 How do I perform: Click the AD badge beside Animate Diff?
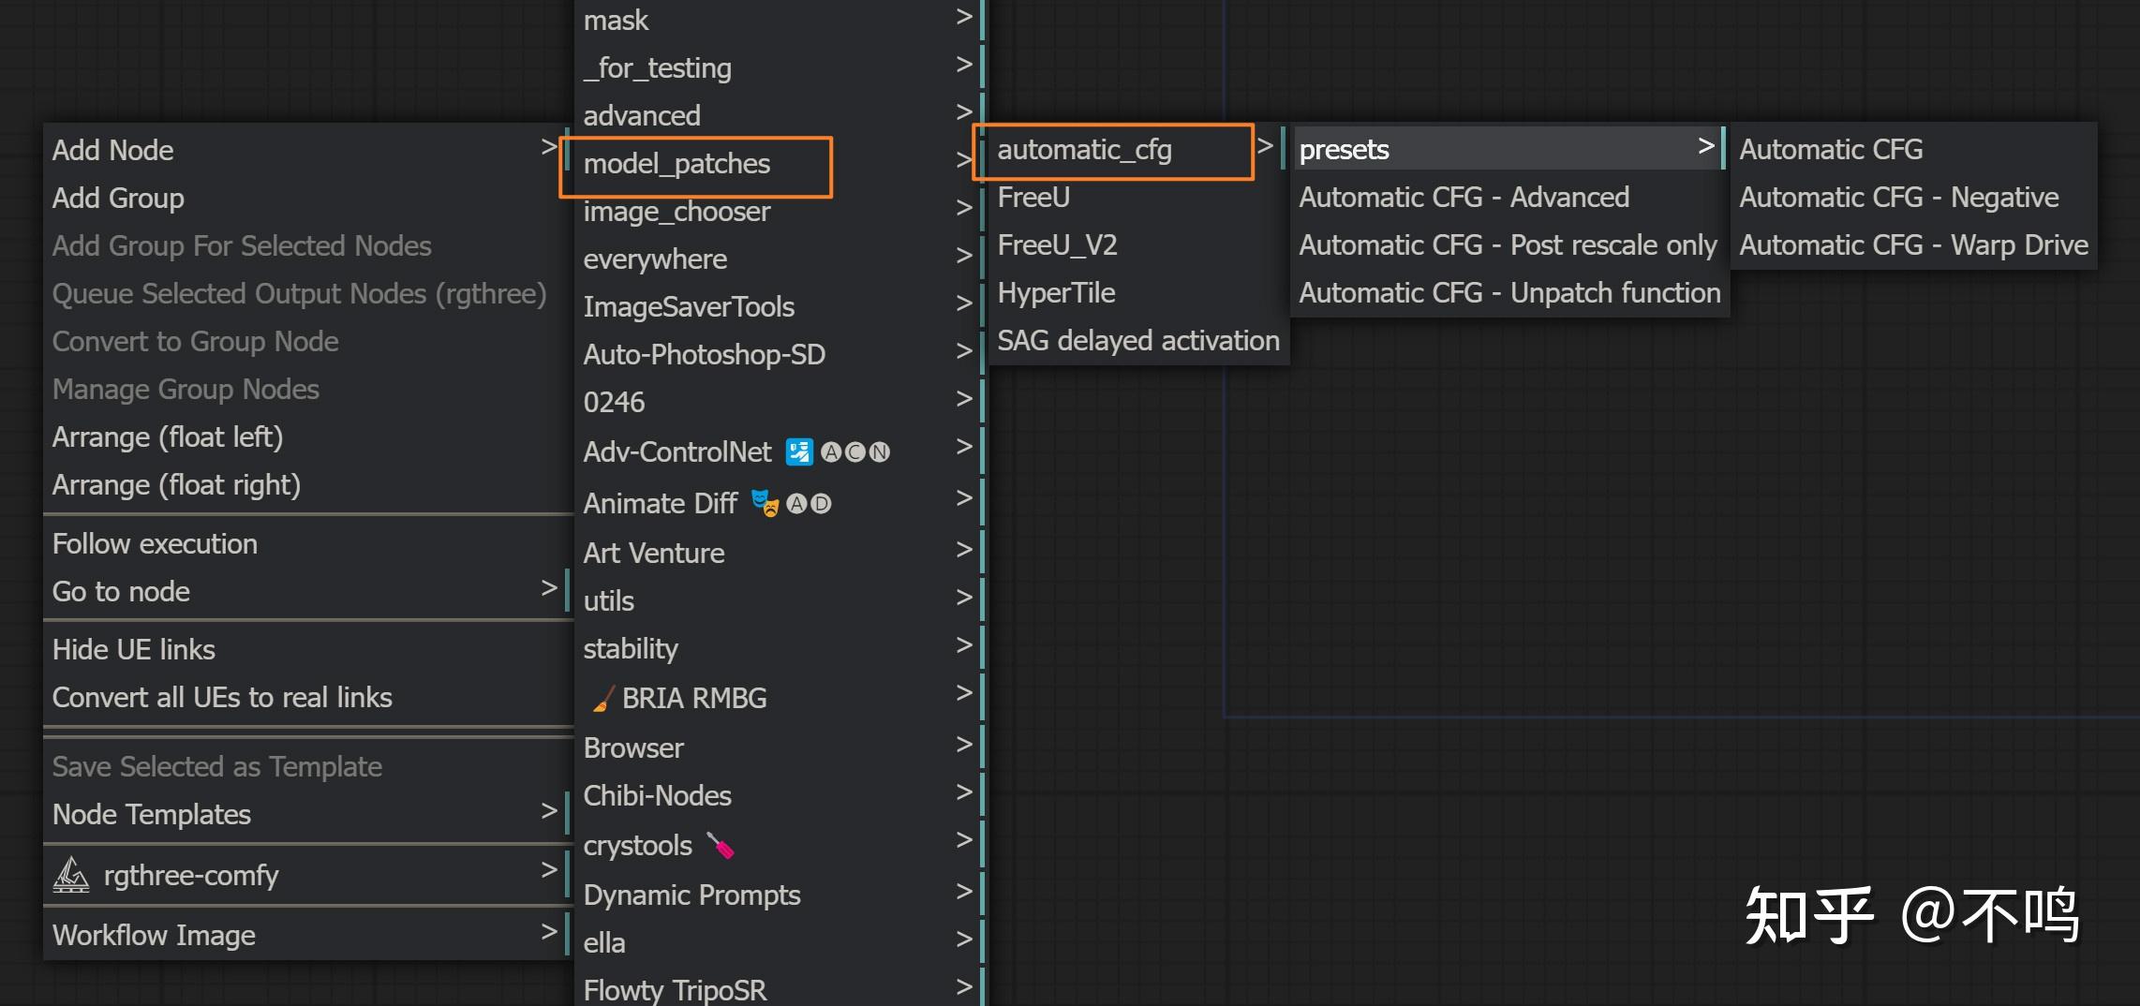tap(809, 504)
